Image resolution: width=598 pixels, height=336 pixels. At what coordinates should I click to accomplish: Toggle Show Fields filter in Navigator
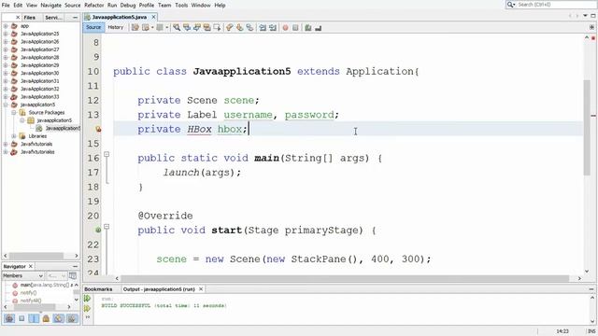tap(21, 318)
